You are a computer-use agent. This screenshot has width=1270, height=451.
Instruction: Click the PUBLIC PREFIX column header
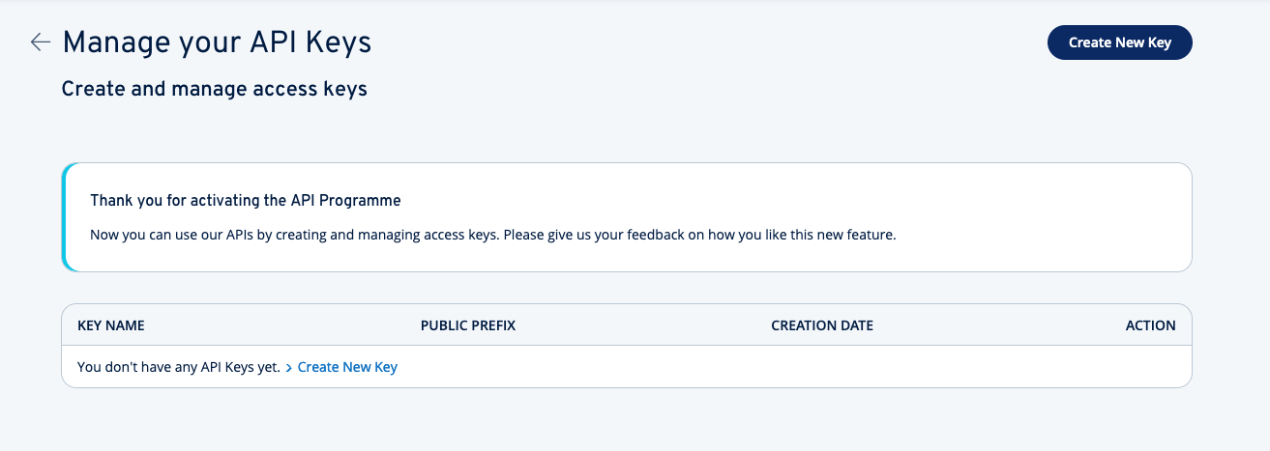coord(468,325)
